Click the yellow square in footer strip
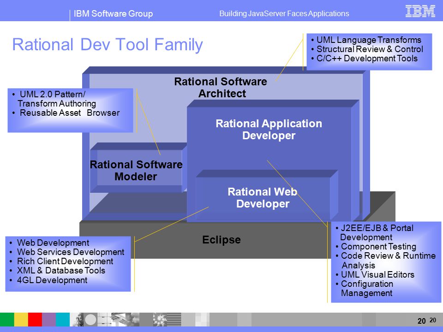 click(x=21, y=320)
